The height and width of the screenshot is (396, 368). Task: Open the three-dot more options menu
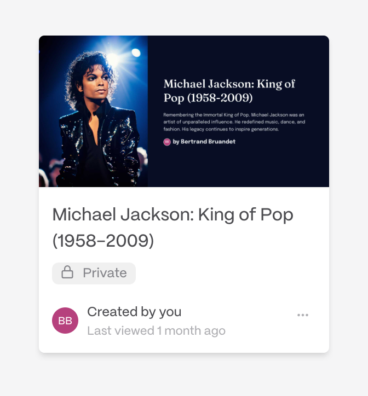click(x=303, y=315)
